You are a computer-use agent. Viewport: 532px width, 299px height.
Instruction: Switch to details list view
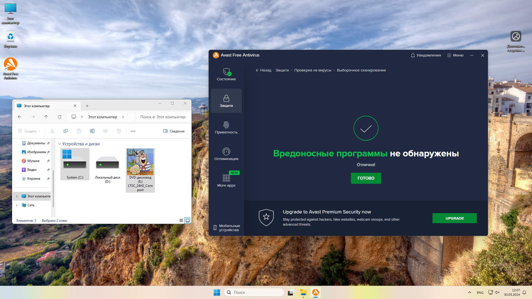181,220
